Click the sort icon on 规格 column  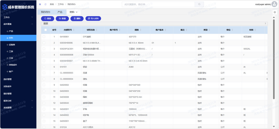141,30
